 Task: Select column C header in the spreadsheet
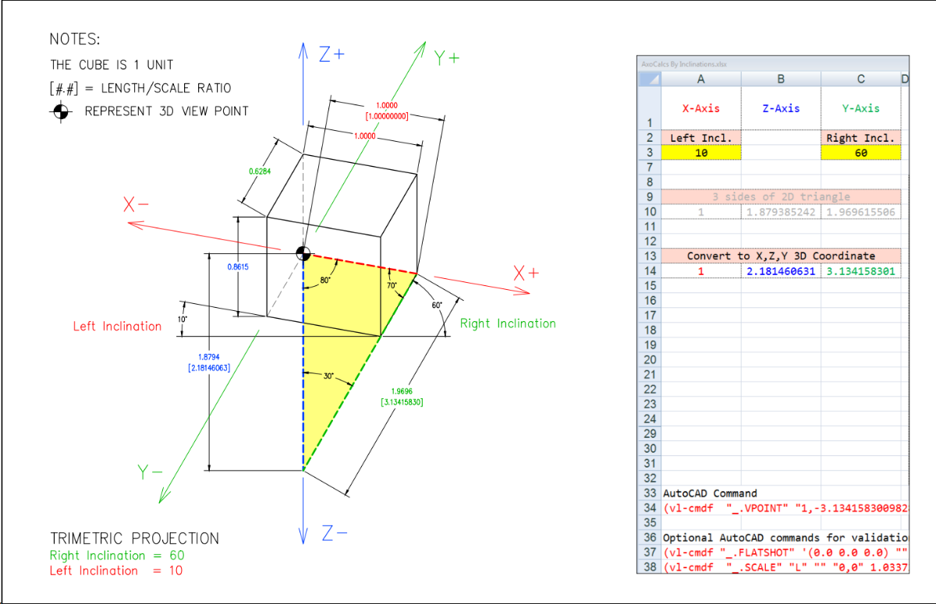point(861,79)
